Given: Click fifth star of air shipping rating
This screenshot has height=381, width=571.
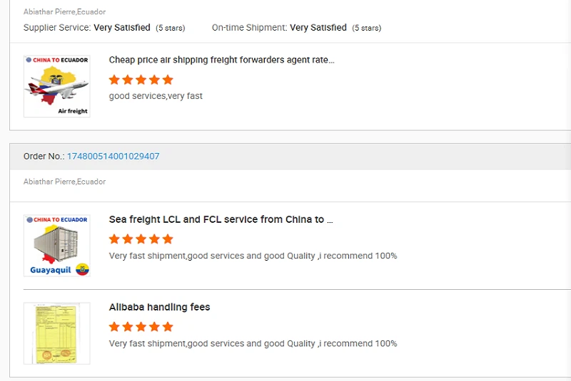Looking at the screenshot, I should pos(168,80).
